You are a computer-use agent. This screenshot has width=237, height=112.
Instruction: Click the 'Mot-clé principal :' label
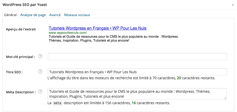click(x=21, y=57)
